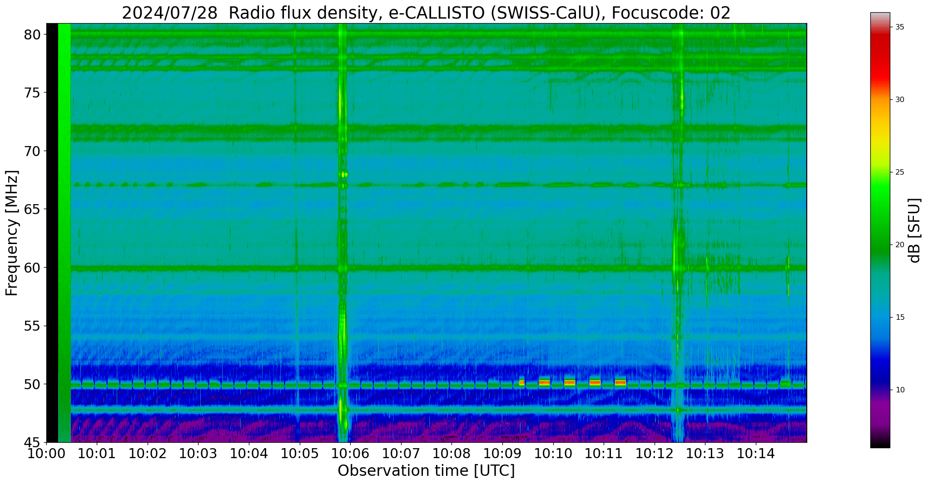Click the 10:12 time tick label
Image resolution: width=928 pixels, height=484 pixels.
pos(655,454)
